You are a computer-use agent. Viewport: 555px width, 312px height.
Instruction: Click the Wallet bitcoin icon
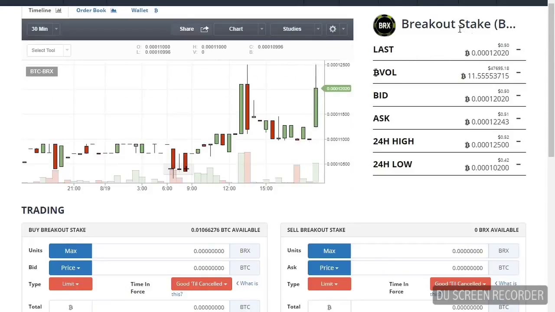click(x=156, y=10)
